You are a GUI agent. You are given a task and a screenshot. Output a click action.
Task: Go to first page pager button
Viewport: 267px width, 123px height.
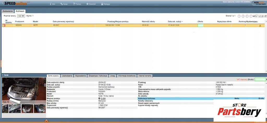pos(239,16)
